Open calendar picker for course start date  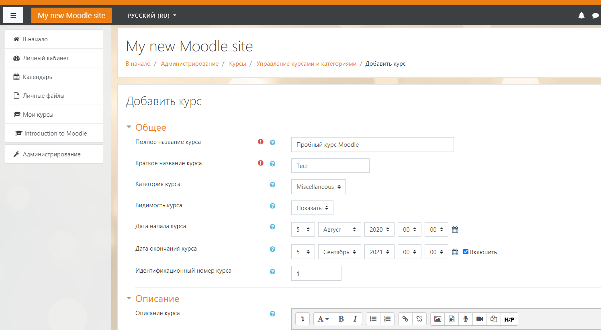point(455,229)
